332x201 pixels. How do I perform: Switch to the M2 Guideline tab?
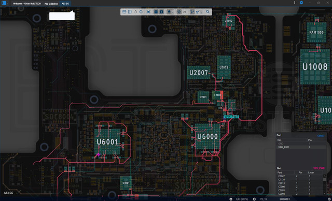[51, 4]
